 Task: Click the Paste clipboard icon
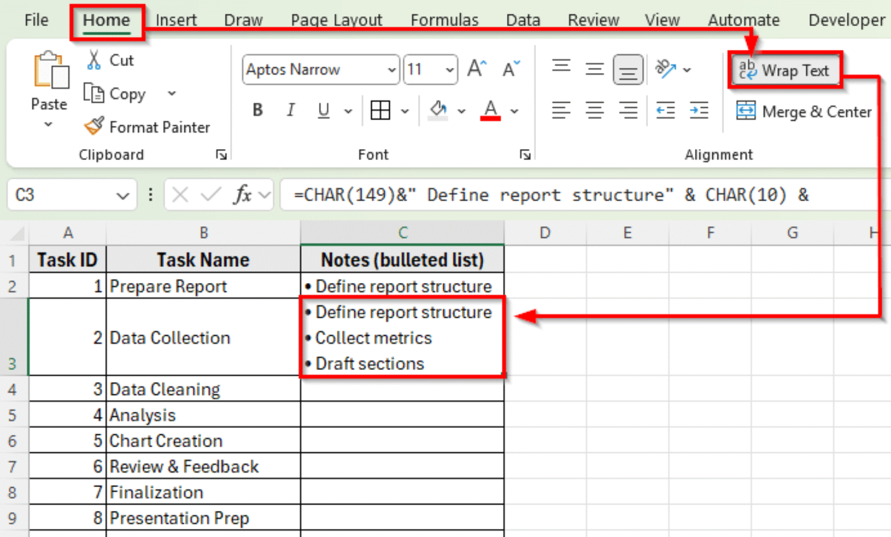pos(51,71)
